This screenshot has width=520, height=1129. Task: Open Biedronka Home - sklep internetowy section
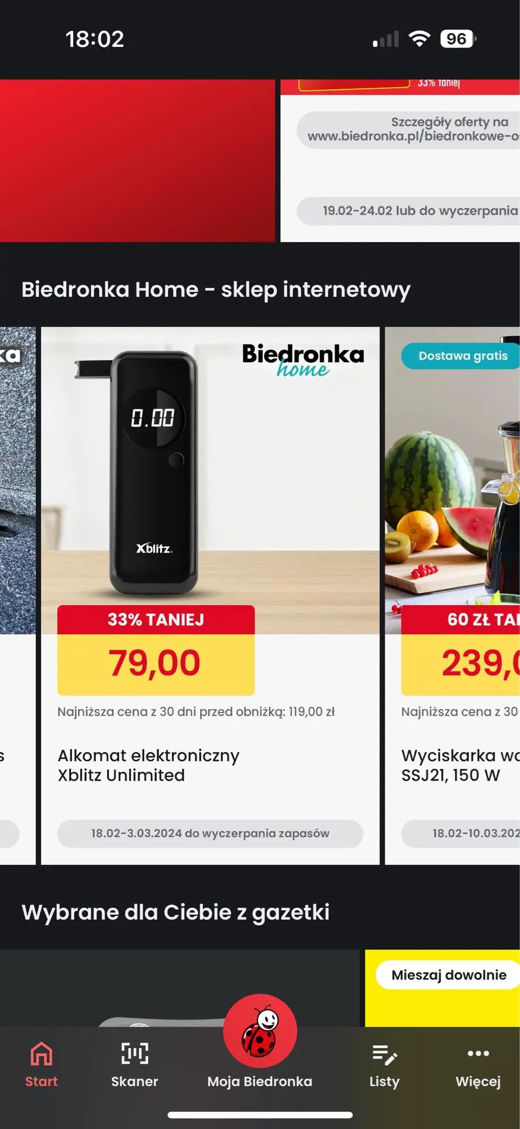[x=216, y=289]
